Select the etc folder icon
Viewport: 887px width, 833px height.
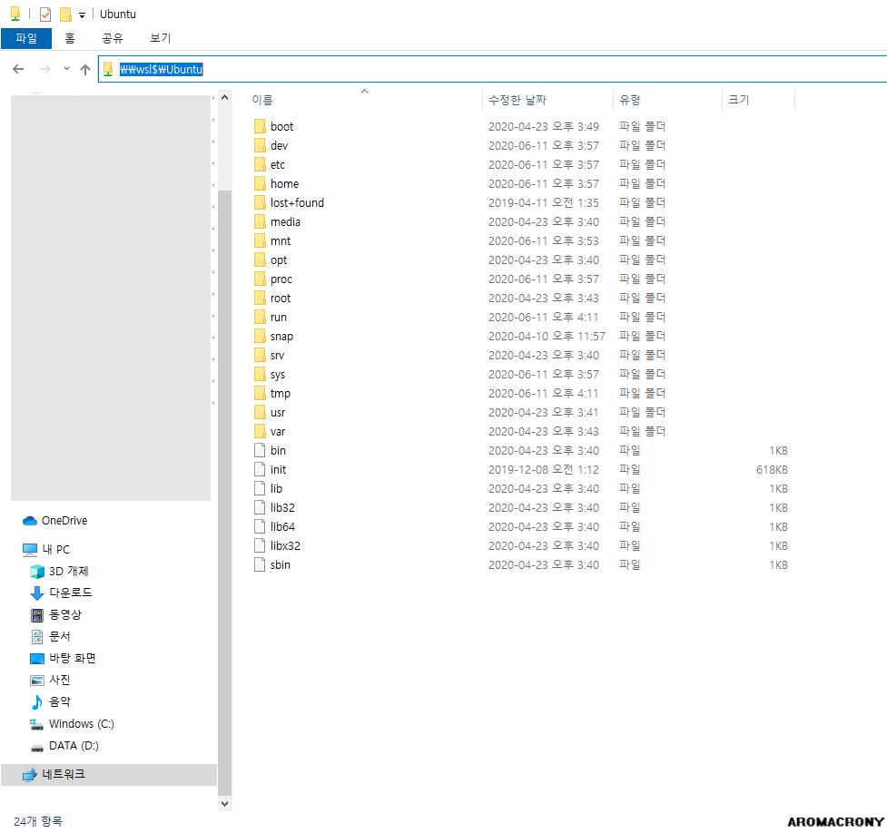[x=260, y=164]
